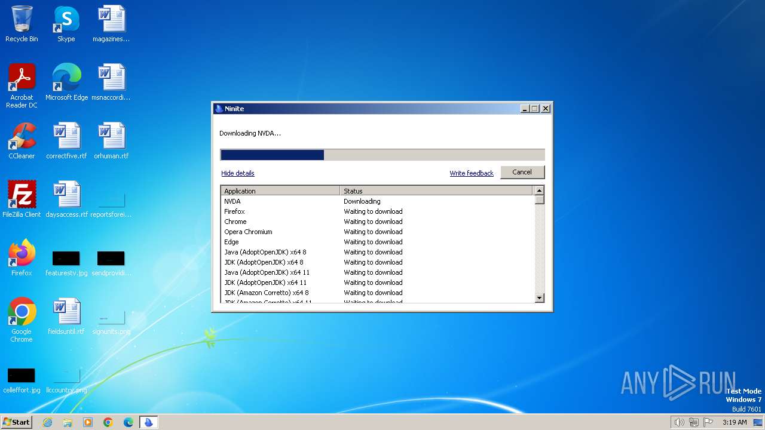Open Acrobat Reader DC shortcut

pyautogui.click(x=22, y=85)
